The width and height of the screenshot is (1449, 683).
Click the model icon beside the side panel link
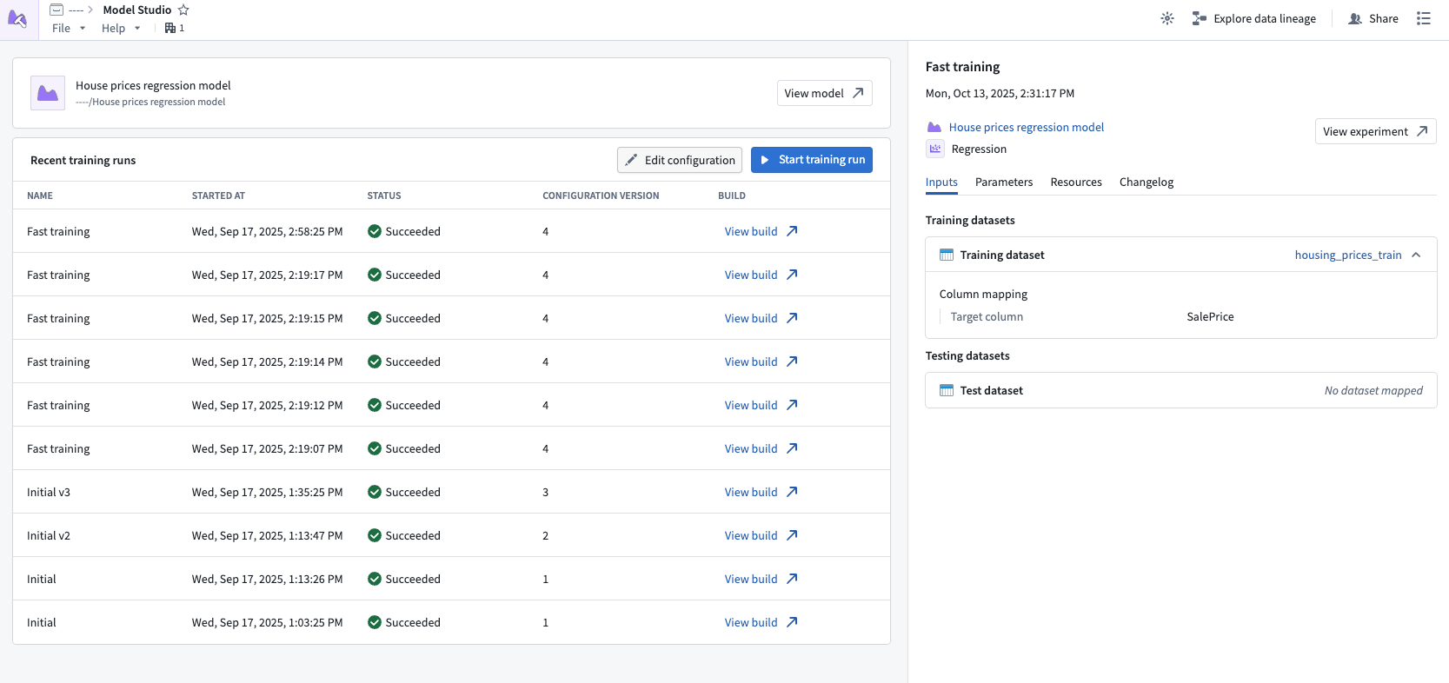(934, 127)
